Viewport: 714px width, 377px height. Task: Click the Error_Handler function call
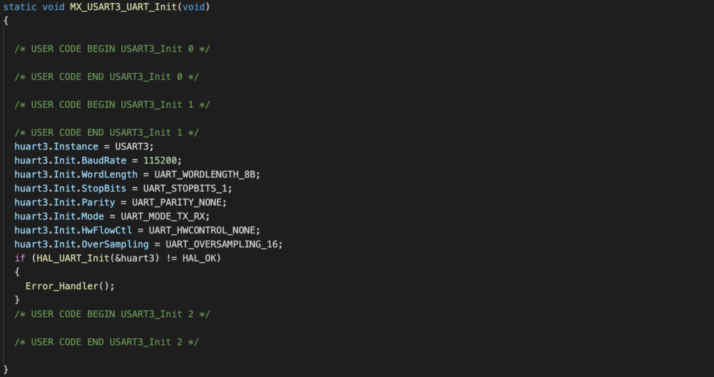[62, 286]
